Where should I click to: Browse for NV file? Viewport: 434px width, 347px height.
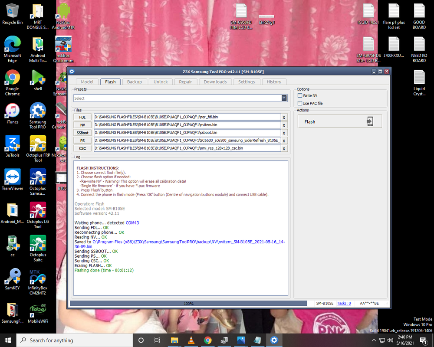[82, 125]
